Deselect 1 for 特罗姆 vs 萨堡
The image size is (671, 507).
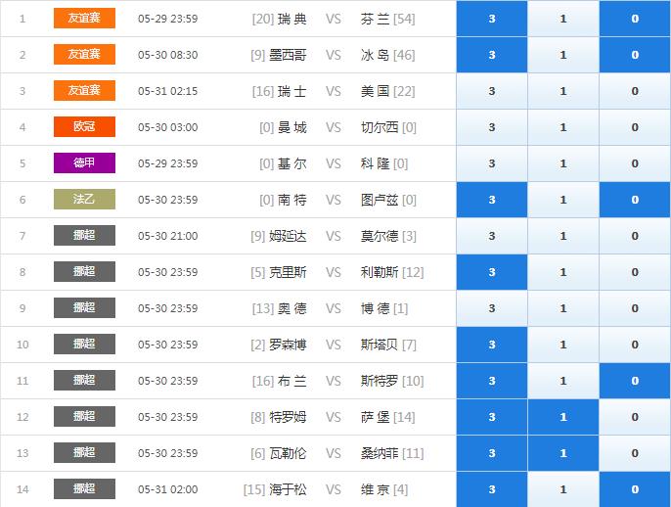(562, 417)
